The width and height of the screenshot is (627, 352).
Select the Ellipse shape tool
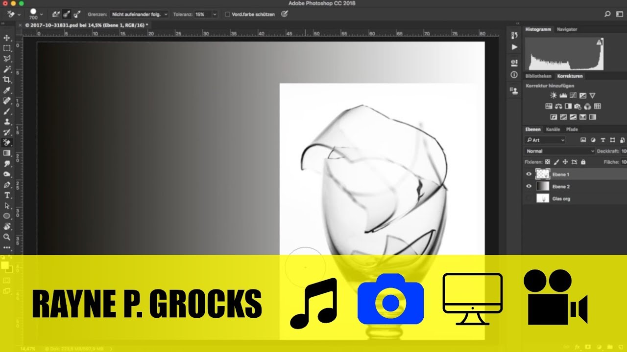(x=7, y=216)
